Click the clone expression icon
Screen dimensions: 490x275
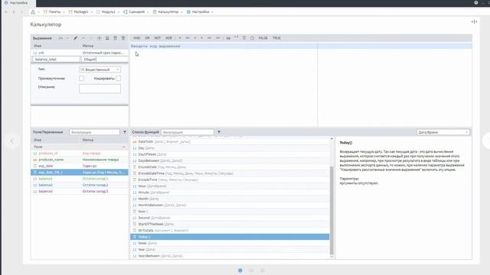tap(107, 38)
